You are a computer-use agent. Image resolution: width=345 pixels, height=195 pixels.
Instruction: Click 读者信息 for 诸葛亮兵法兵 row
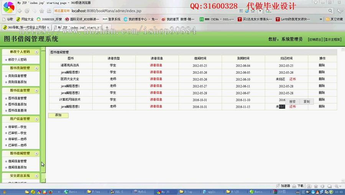coord(156,65)
